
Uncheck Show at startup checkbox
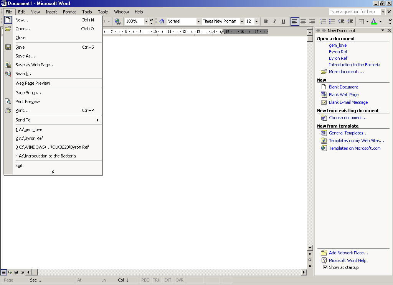(x=325, y=267)
